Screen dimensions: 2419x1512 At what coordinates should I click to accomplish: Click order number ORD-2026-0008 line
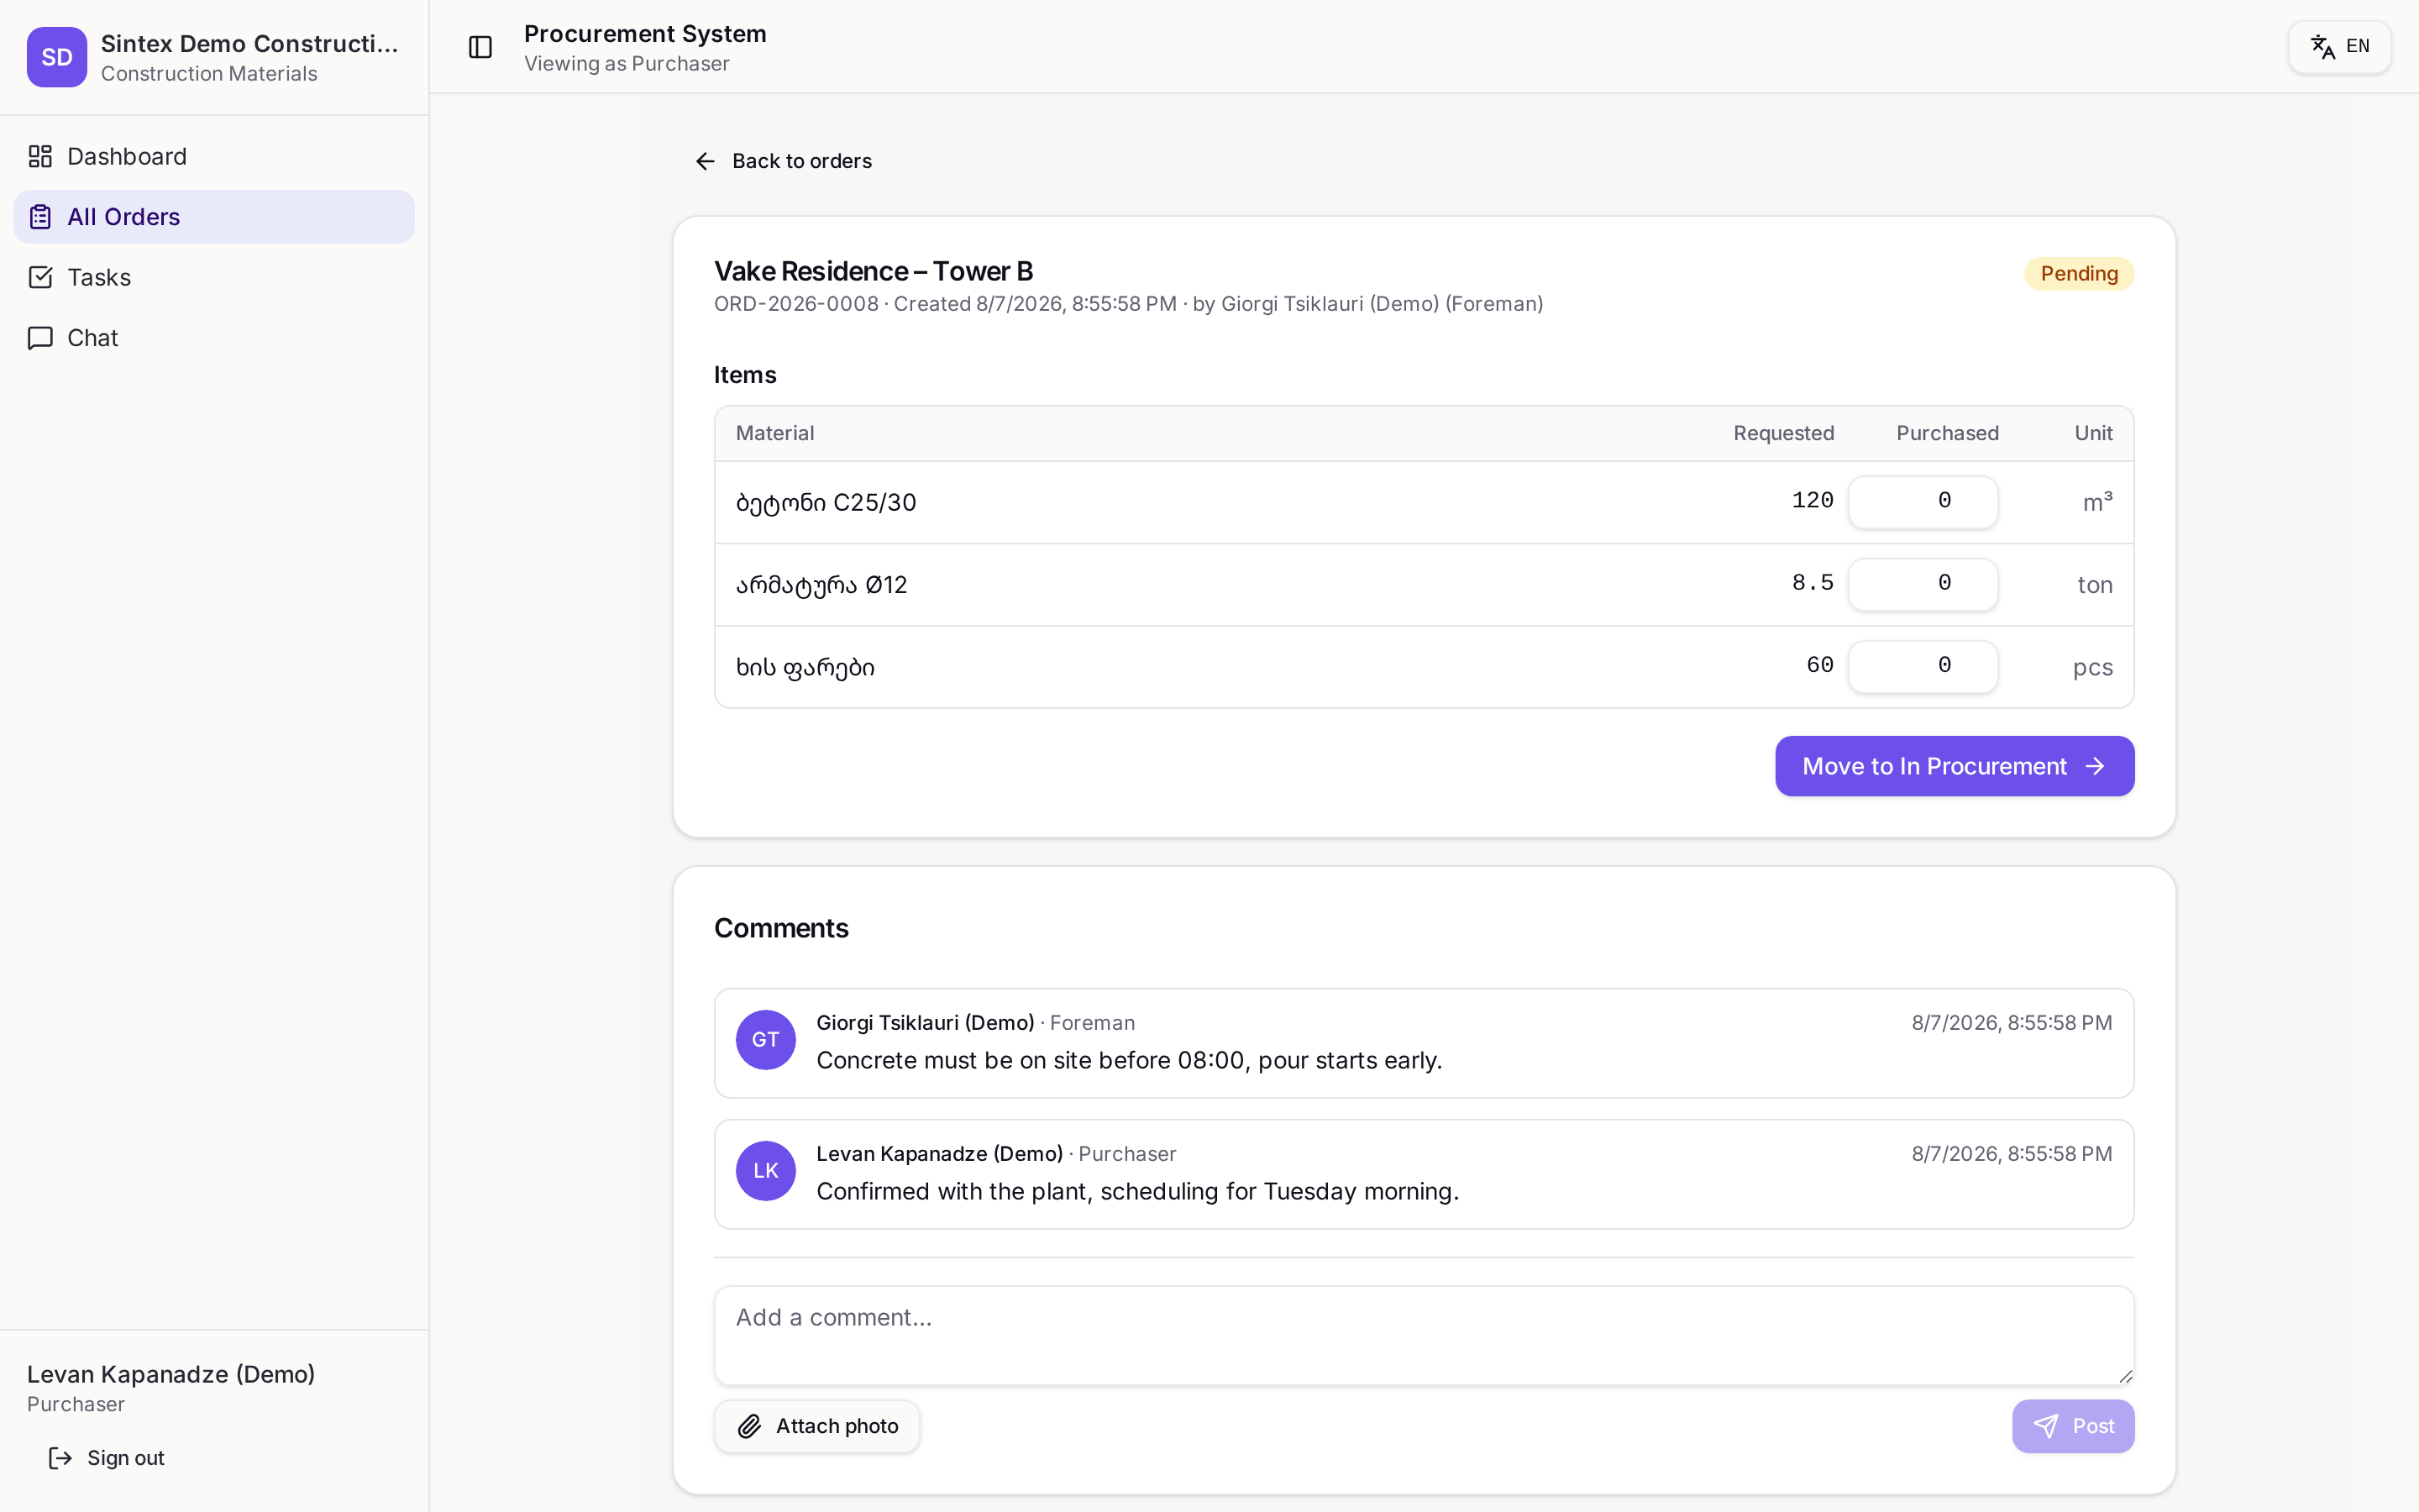(x=1129, y=304)
